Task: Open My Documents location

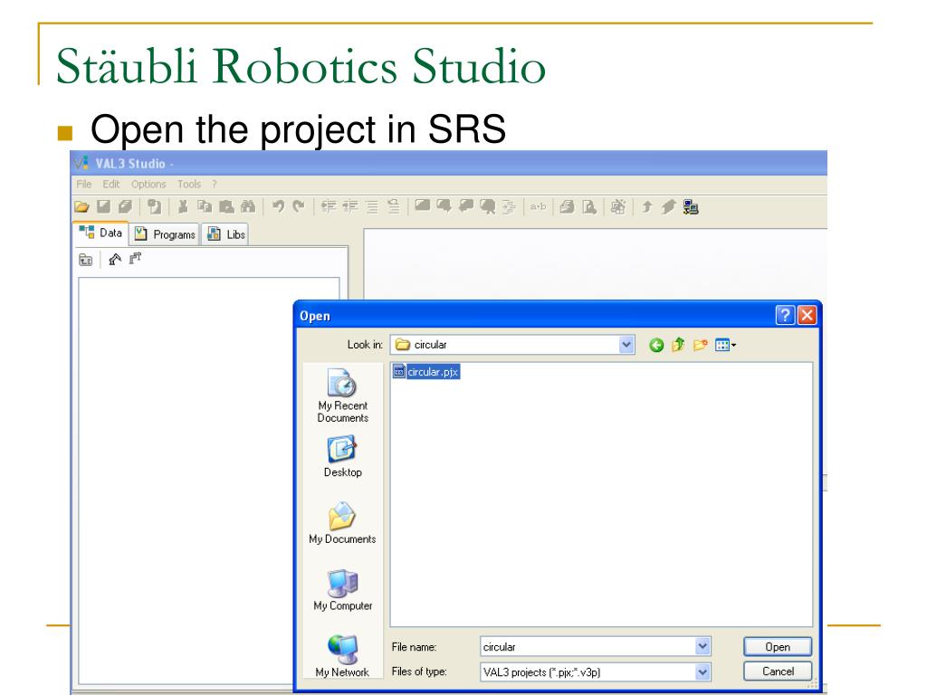Action: pyautogui.click(x=342, y=523)
